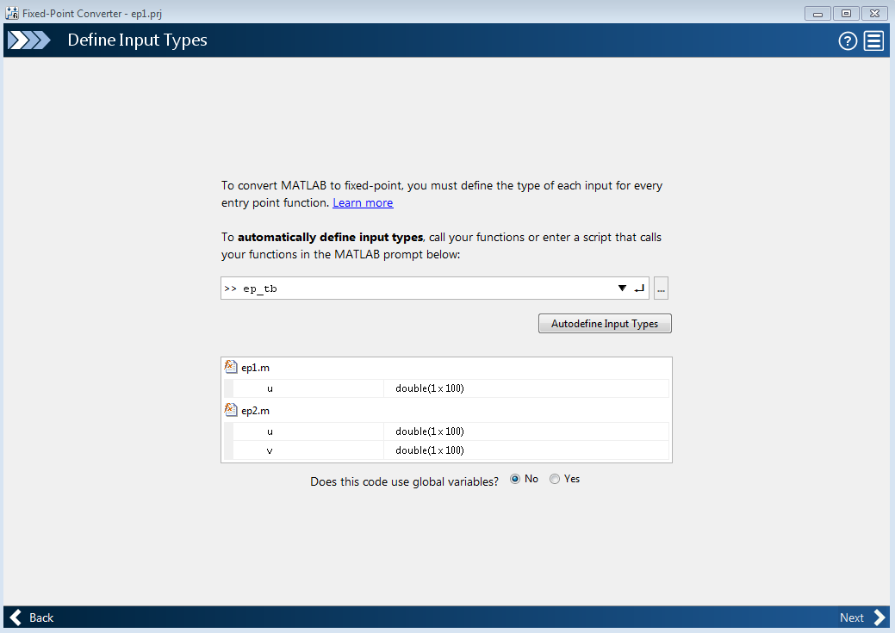The height and width of the screenshot is (633, 895).
Task: Select No for global variables
Action: pos(515,479)
